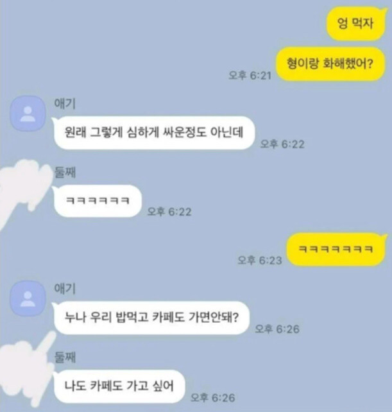Select the yellow ㅋㅋㅋㅋㅋㅋㅋ reply bubble
392x412 pixels.
click(336, 249)
